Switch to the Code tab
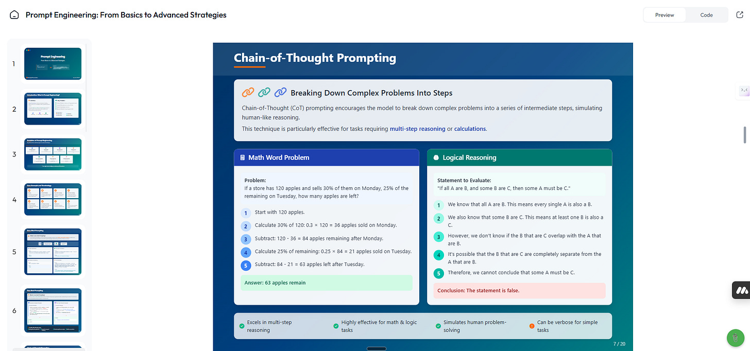The image size is (750, 351). pyautogui.click(x=706, y=15)
